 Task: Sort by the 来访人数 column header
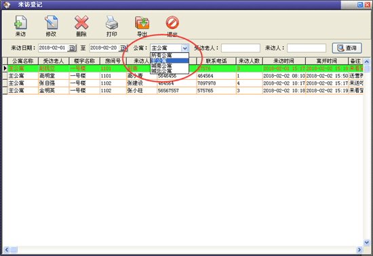(x=250, y=61)
